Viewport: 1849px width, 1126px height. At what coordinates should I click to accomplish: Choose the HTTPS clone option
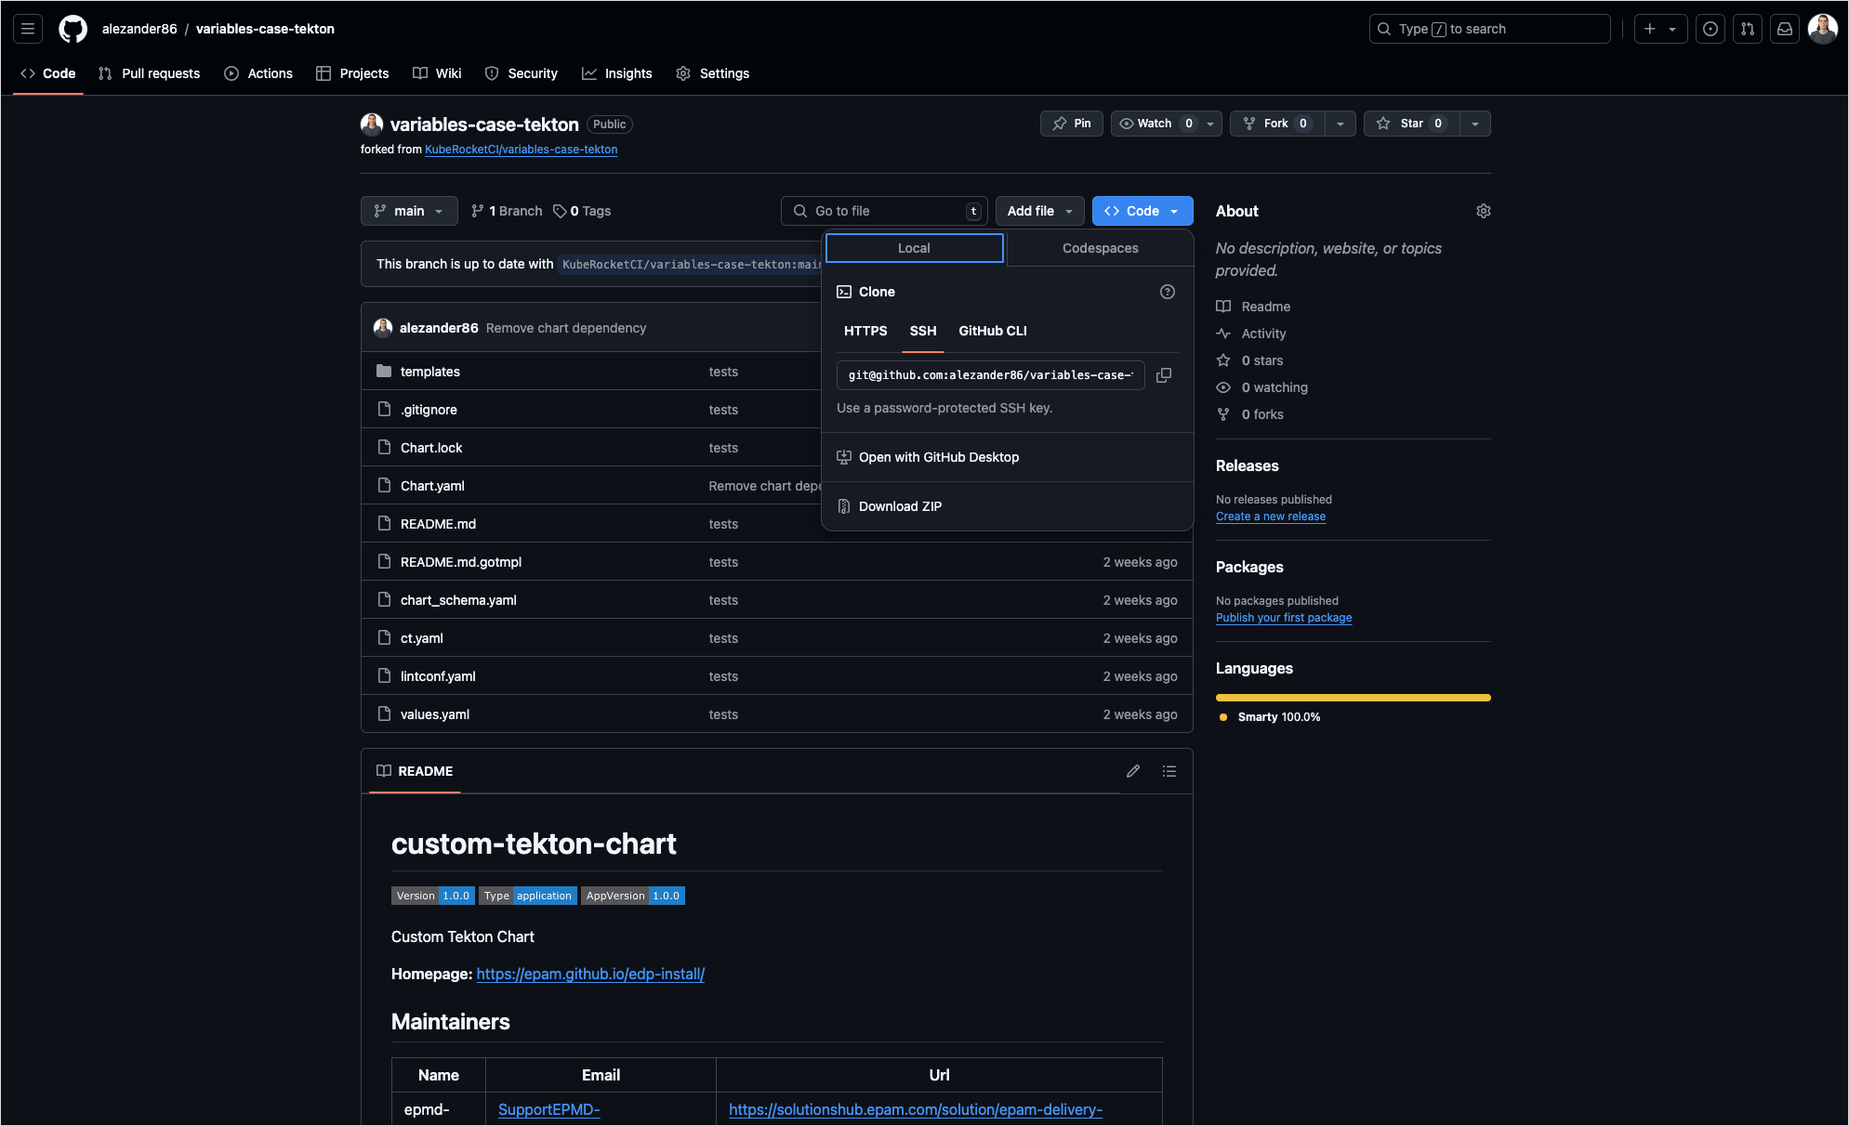click(x=865, y=331)
